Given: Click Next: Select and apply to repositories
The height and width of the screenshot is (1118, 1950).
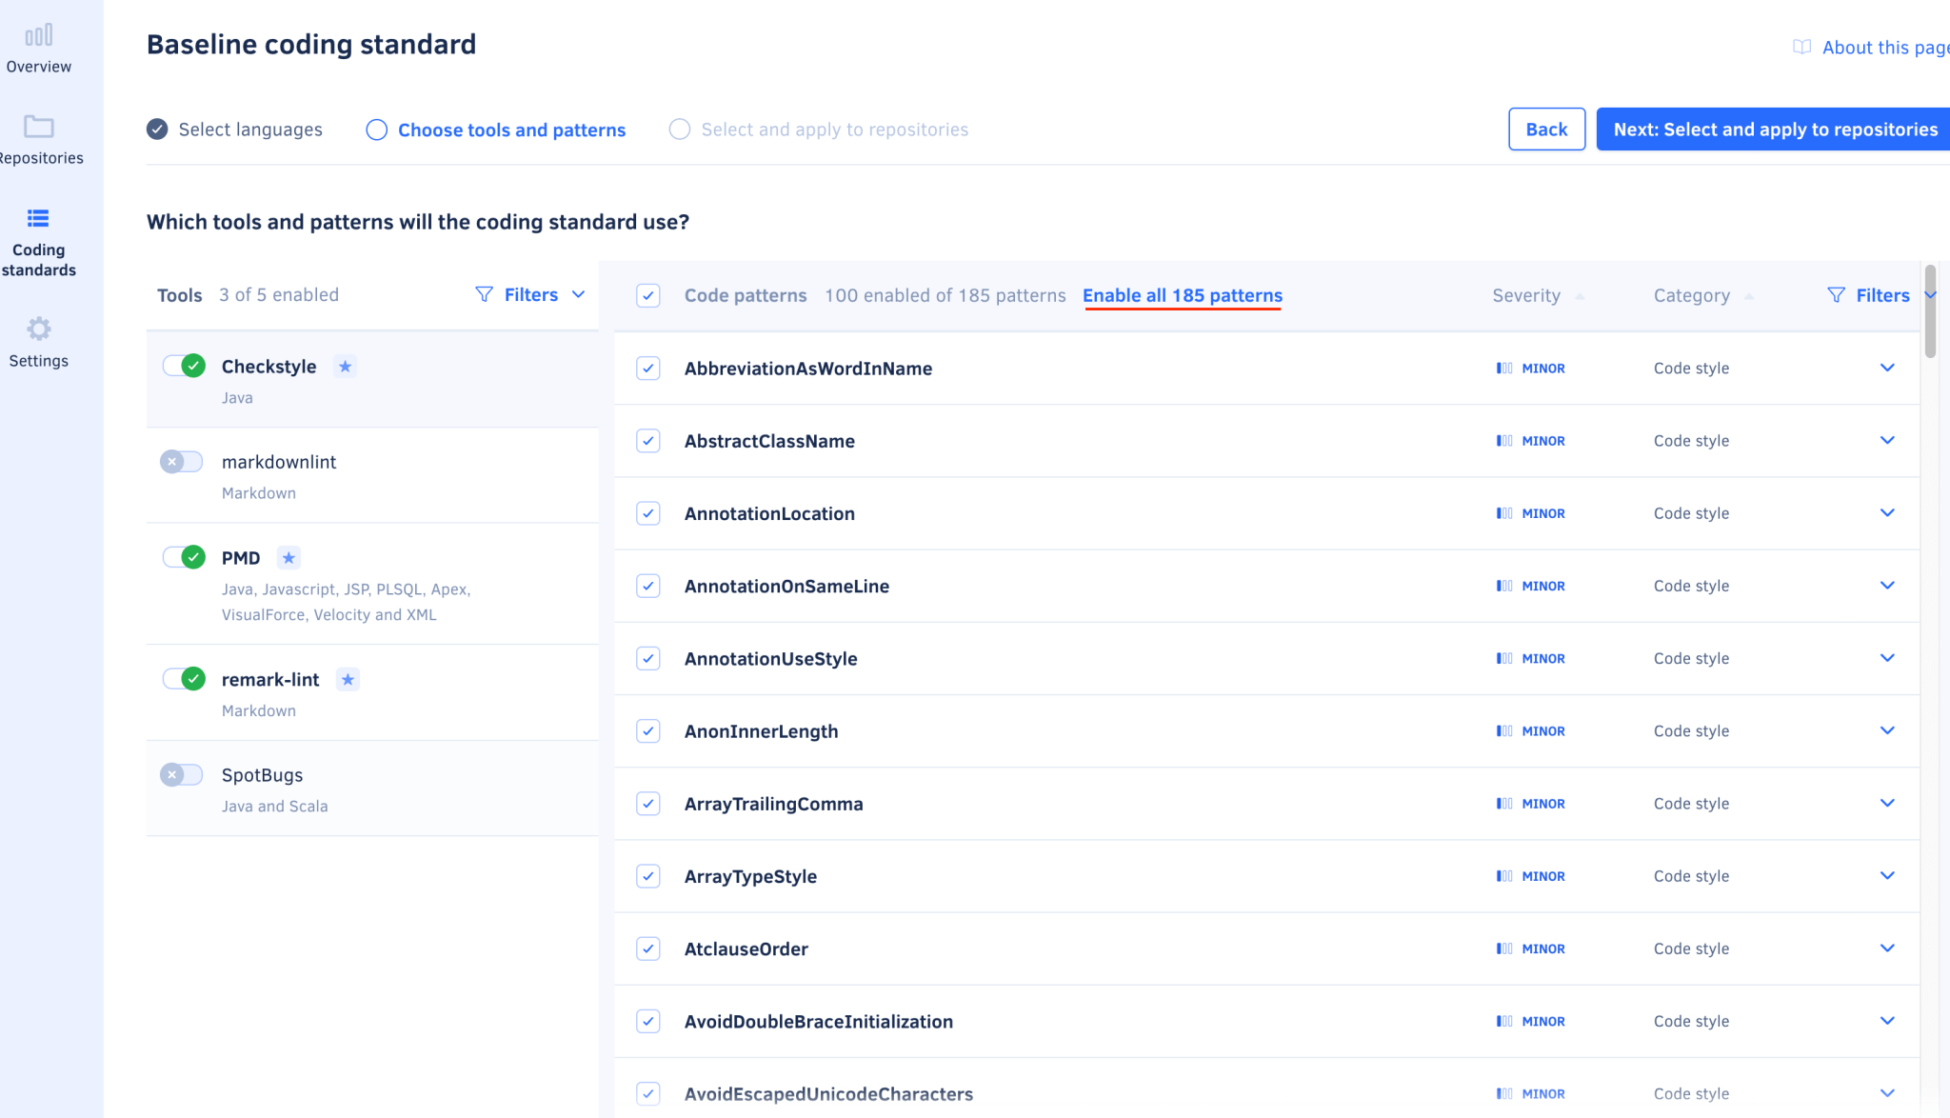Looking at the screenshot, I should point(1772,129).
